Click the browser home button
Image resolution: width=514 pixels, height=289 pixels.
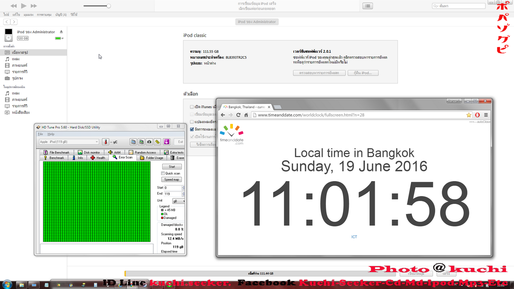coord(246,115)
